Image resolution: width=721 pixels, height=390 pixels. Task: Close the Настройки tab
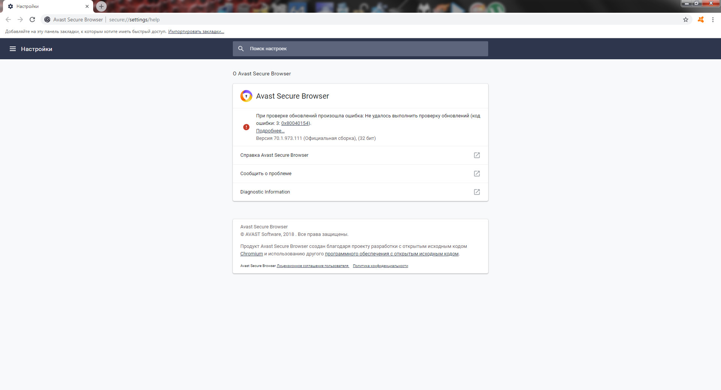click(87, 6)
